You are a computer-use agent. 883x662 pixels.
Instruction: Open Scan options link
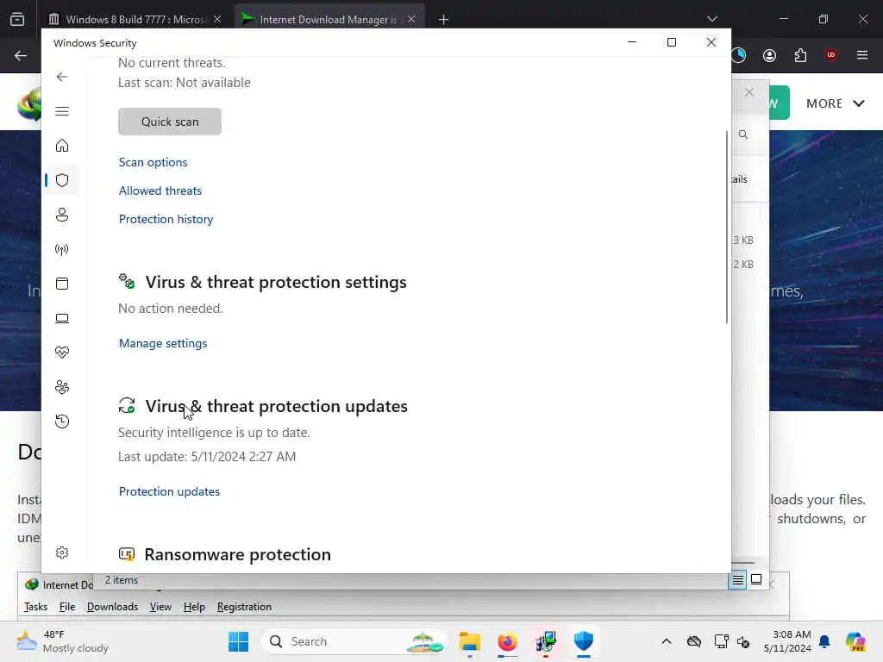(x=153, y=162)
